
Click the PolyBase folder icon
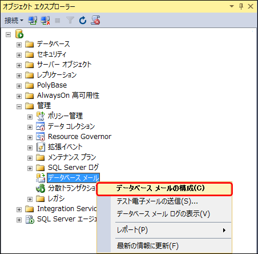[30, 85]
